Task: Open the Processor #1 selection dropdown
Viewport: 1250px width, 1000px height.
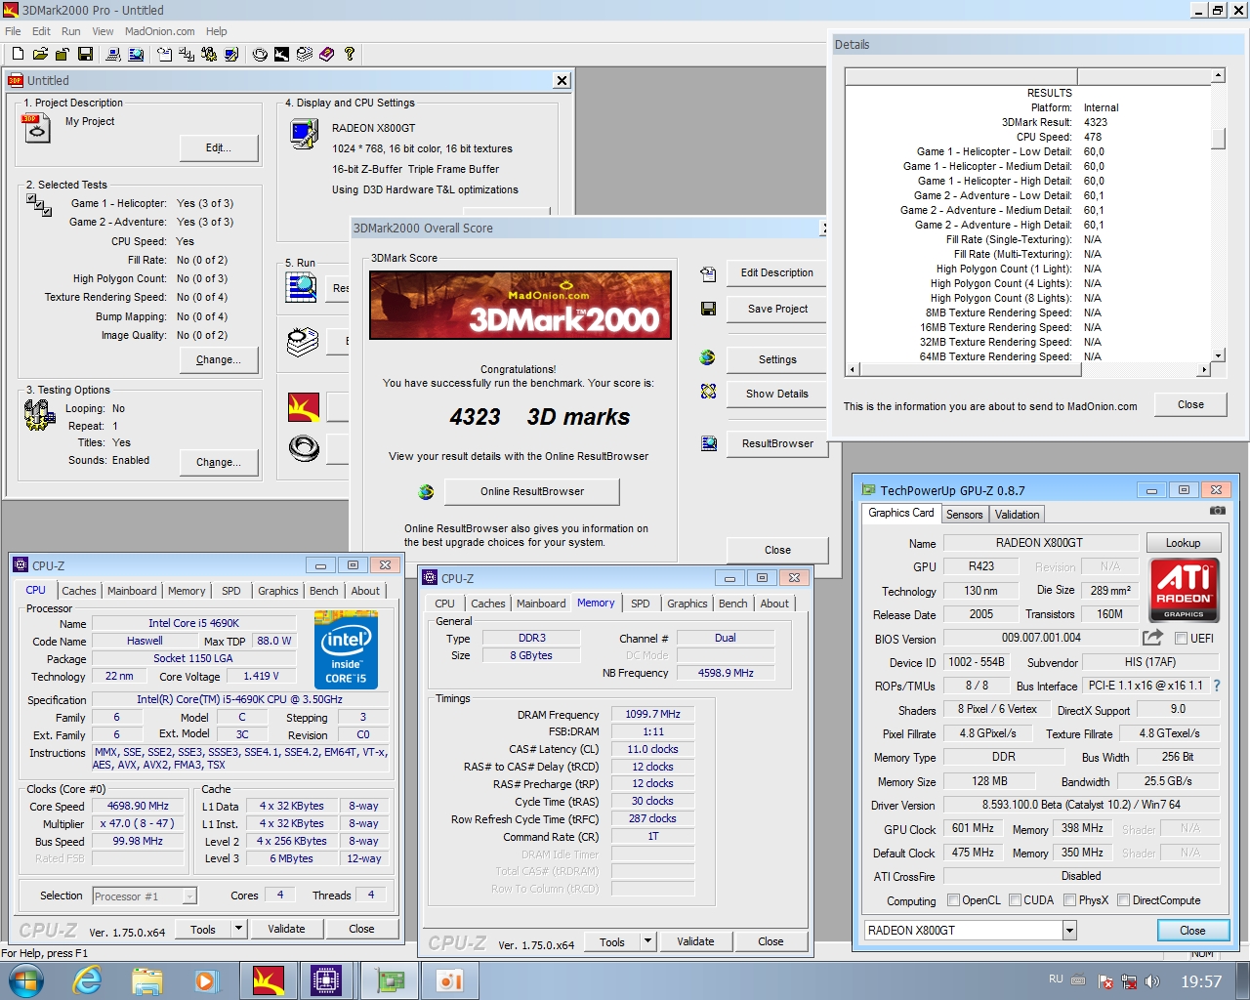Action: point(189,896)
